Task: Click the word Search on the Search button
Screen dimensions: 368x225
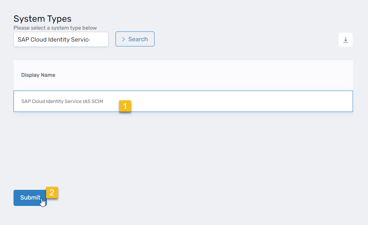Action: [x=138, y=39]
